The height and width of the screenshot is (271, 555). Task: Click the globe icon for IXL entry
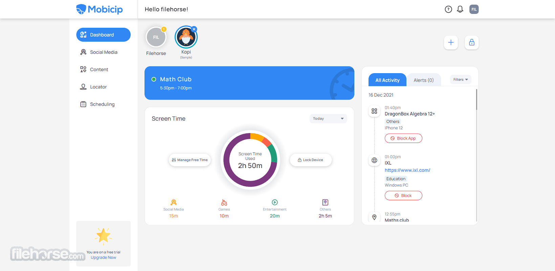(374, 160)
